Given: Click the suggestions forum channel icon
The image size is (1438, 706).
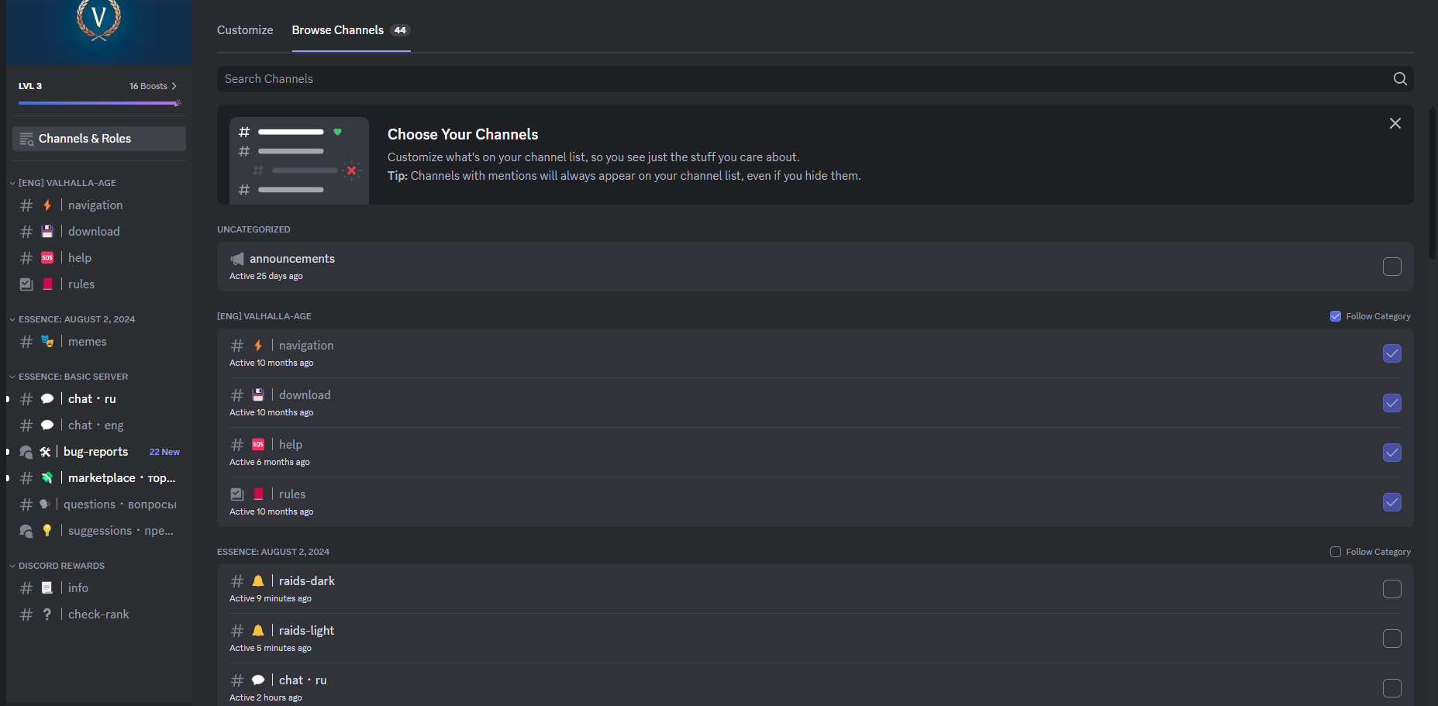Looking at the screenshot, I should [26, 531].
